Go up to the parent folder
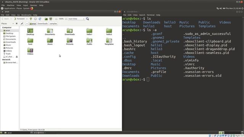The height and width of the screenshot is (137, 244). 31,19
